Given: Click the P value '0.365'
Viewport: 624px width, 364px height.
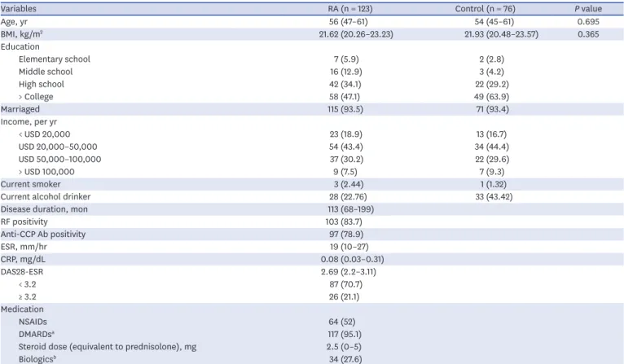Looking at the screenshot, I should [x=588, y=34].
